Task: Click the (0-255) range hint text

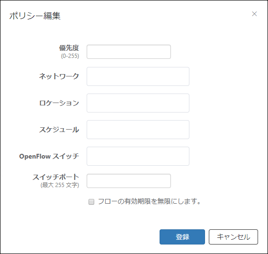Action: coord(70,56)
